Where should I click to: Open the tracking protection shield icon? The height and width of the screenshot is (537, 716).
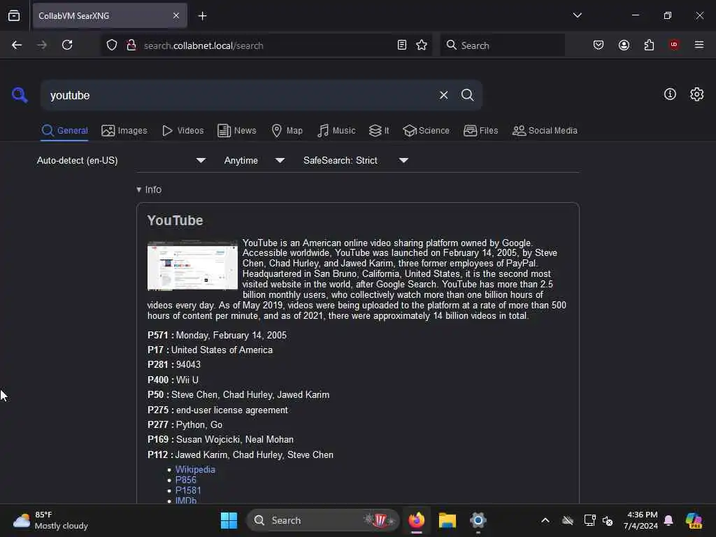click(112, 45)
